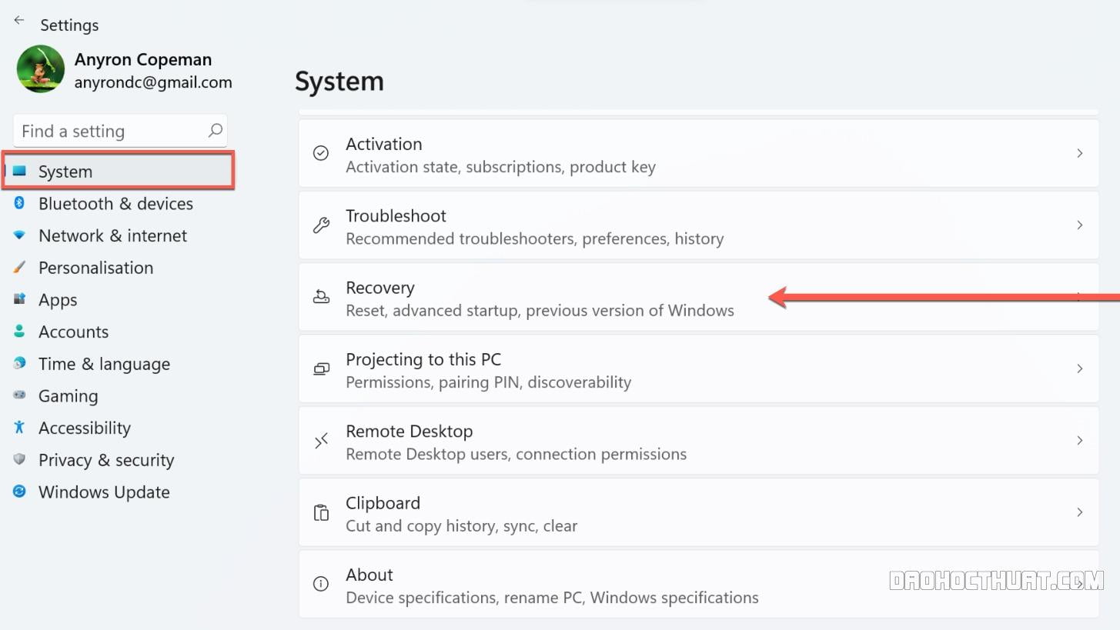Click the Gaming controller icon

[x=20, y=395]
